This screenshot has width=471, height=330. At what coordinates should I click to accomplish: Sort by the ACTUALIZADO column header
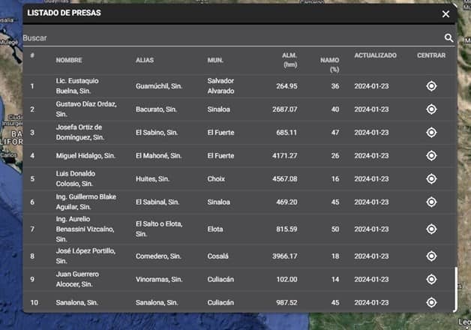376,55
